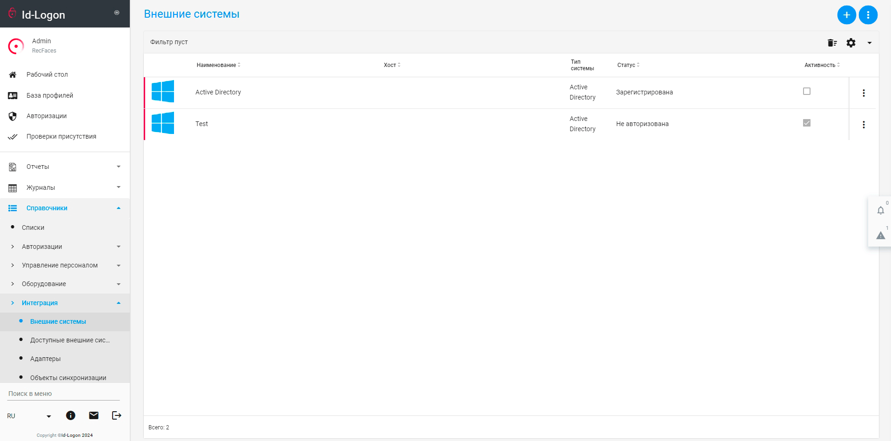Open row actions menu for Test
This screenshot has width=891, height=441.
click(x=864, y=125)
